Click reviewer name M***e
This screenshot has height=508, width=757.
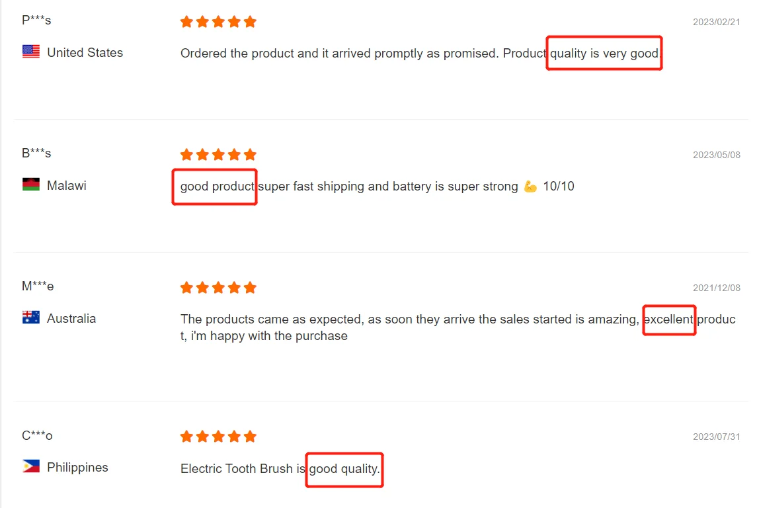click(x=38, y=286)
